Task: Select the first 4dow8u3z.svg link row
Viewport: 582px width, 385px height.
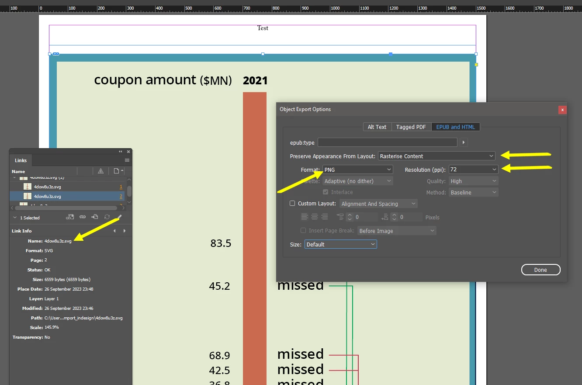Action: coord(67,187)
